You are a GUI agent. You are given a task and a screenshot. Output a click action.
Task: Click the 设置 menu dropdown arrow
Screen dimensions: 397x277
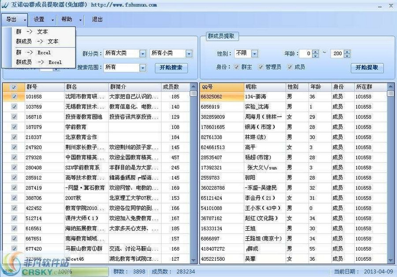[x=52, y=20]
